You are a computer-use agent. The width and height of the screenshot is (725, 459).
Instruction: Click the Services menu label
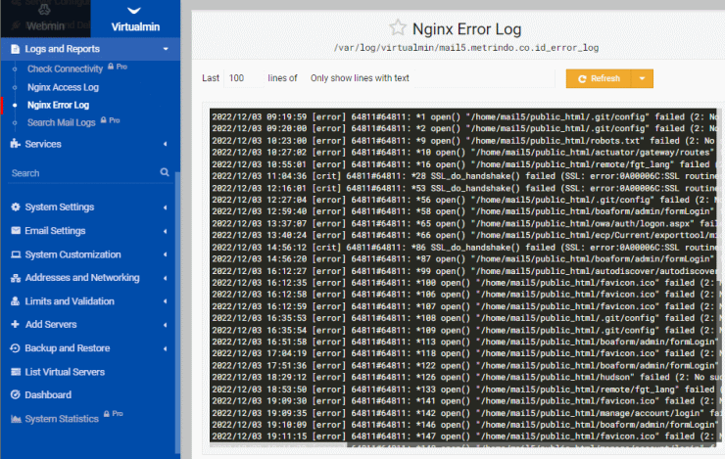[x=43, y=144]
